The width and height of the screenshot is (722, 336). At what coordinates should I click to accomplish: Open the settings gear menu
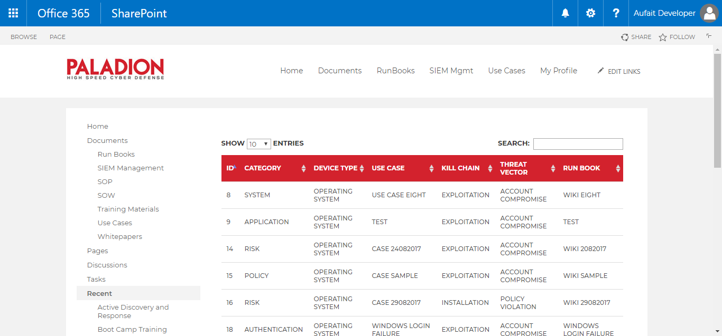point(590,13)
